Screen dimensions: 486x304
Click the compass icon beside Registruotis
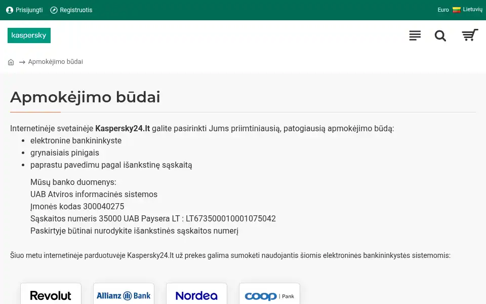[x=54, y=10]
